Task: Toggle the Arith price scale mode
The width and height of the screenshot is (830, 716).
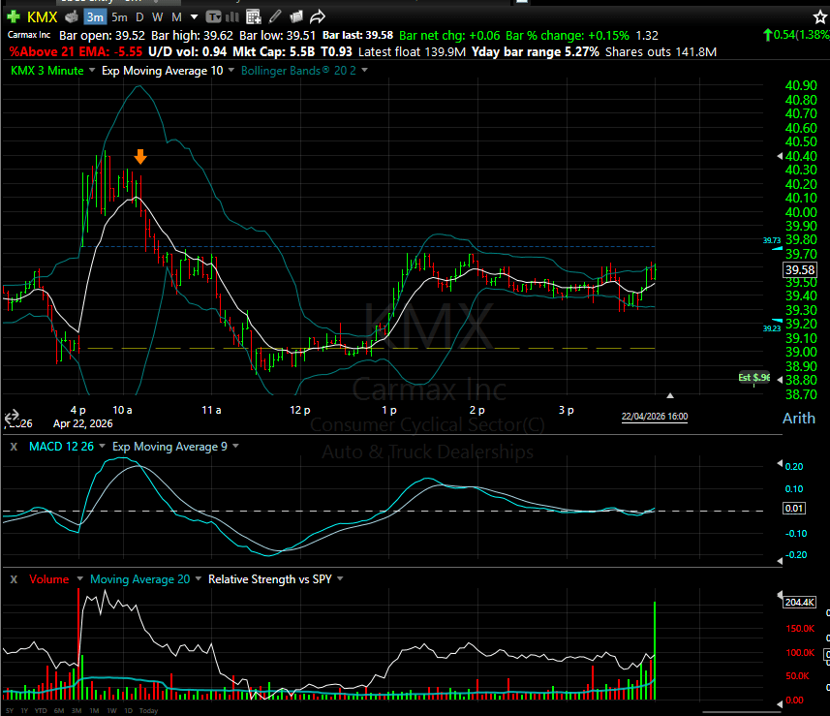Action: 798,419
